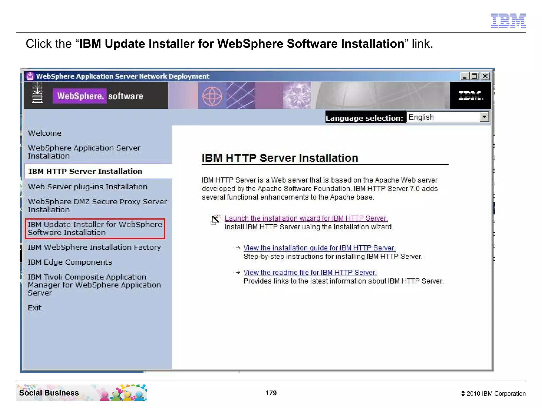Open Web Server plug-ins Installation page
The width and height of the screenshot is (542, 407).
[88, 187]
